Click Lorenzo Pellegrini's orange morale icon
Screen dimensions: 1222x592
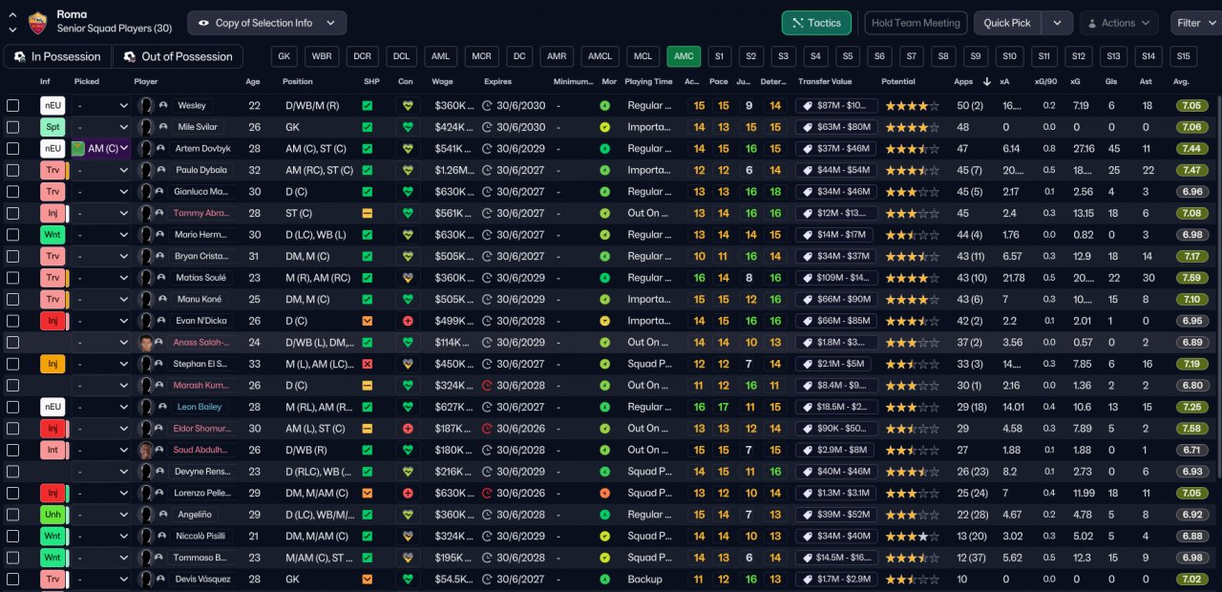point(604,493)
